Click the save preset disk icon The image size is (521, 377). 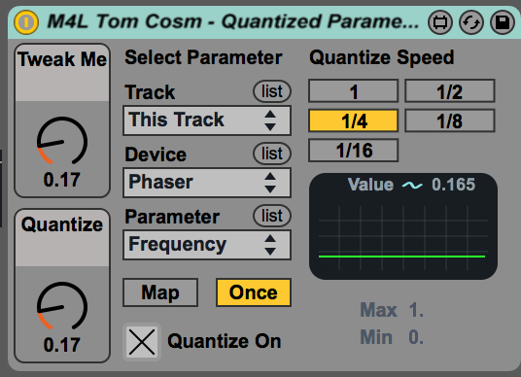[x=503, y=22]
